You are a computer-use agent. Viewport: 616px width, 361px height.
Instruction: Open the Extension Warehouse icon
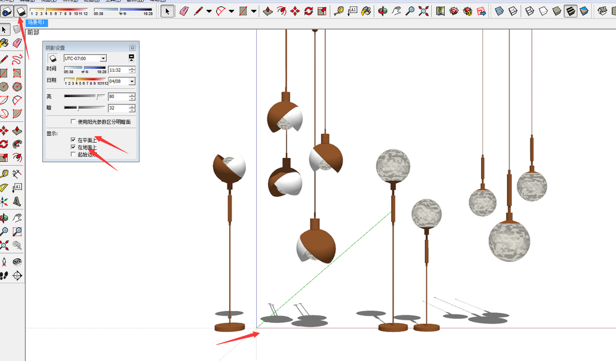pos(468,12)
